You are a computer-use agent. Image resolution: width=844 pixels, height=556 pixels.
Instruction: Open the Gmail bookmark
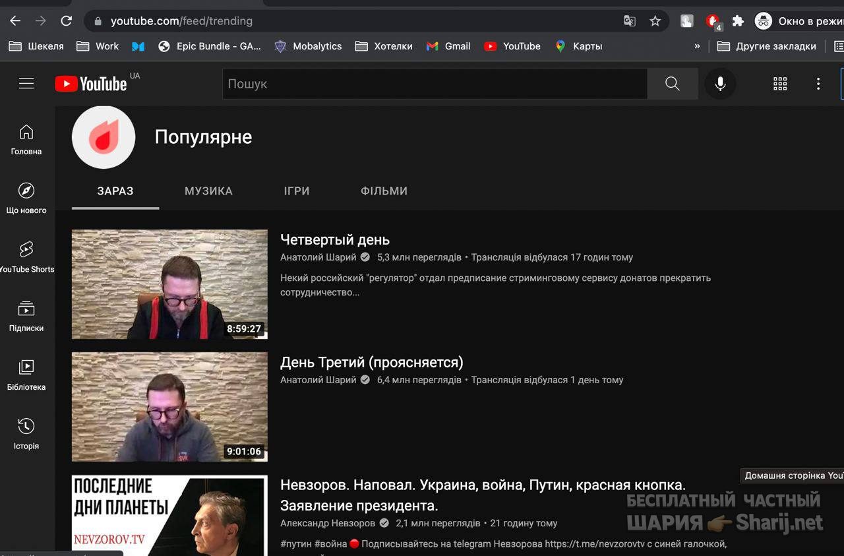pos(448,46)
